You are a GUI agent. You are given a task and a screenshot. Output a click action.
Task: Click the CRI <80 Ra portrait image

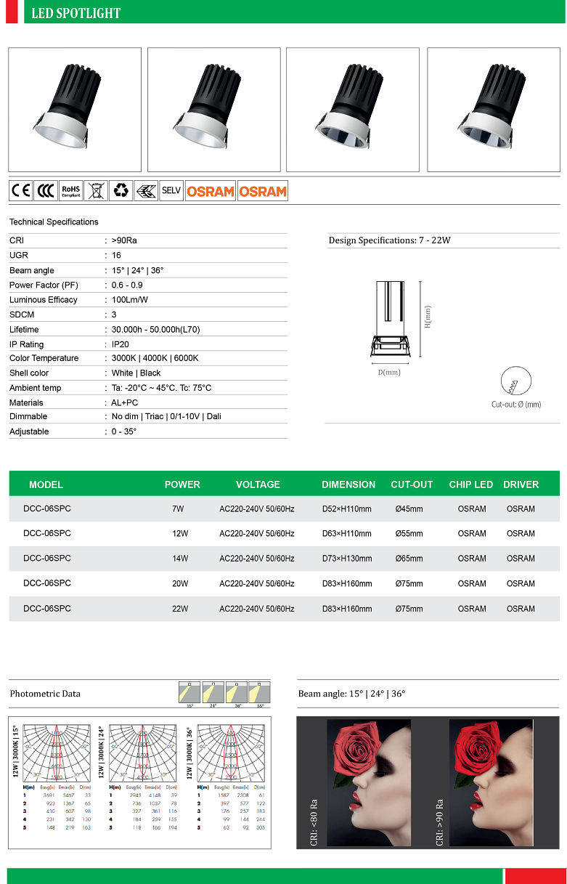(x=369, y=782)
